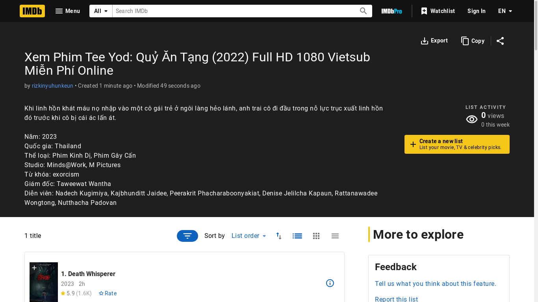Click Report this list link
Viewport: 538px width, 302px height.
click(396, 299)
